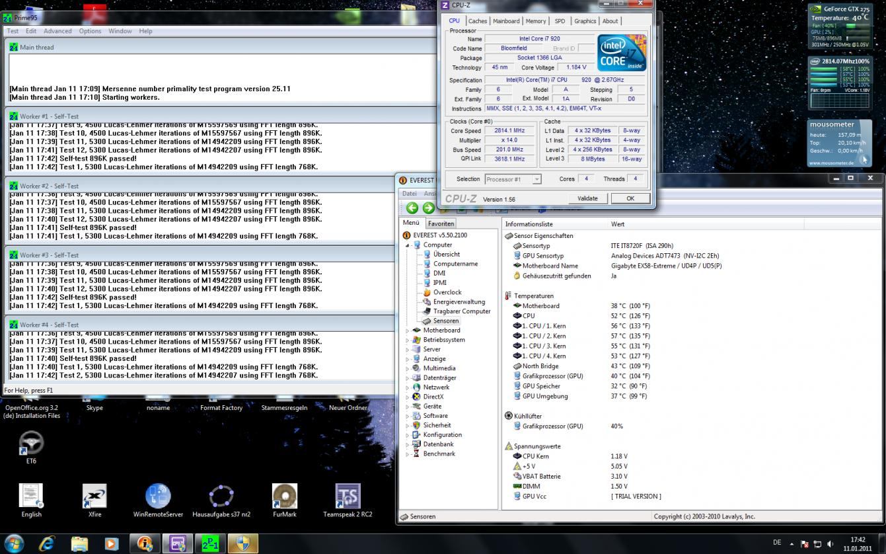Open Windows Explorer from the taskbar
This screenshot has width=886, height=554.
[79, 543]
